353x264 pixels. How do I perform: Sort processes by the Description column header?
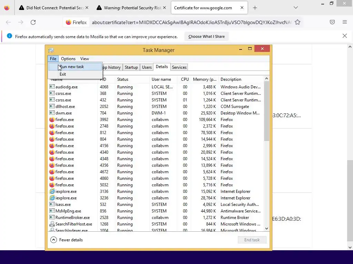point(241,79)
